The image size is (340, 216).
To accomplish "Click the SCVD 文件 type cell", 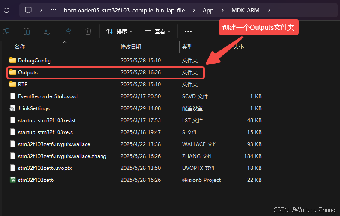I will [195, 96].
